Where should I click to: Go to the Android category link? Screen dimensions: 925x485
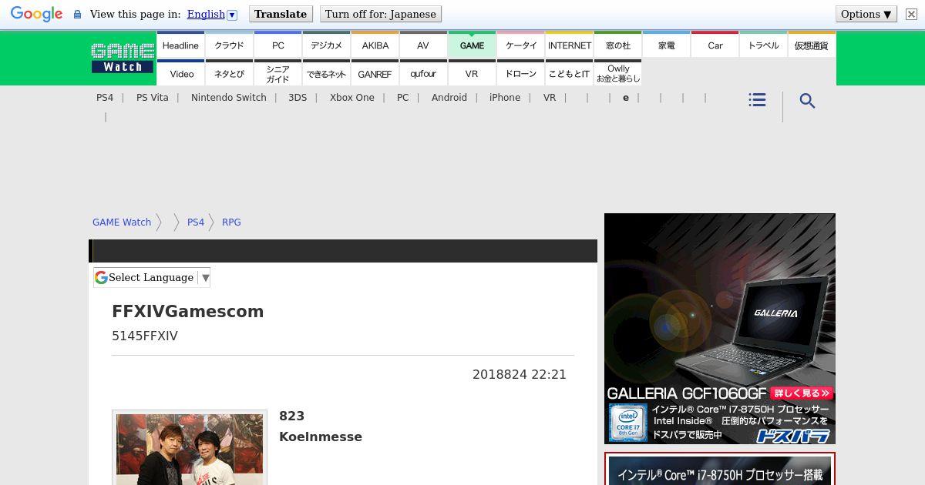point(449,98)
